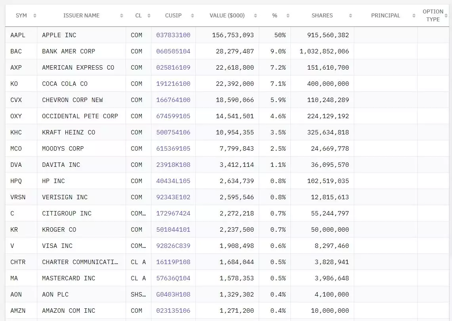
Task: Open Davita CUSIP link 23918K108
Action: point(173,165)
